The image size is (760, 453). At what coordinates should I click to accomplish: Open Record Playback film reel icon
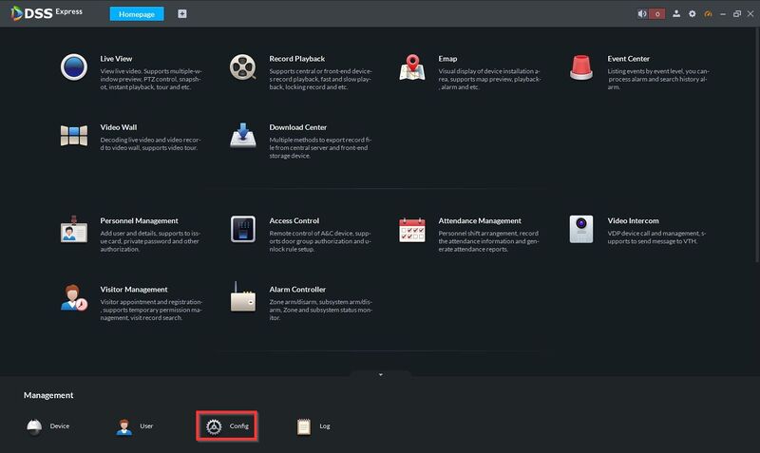[243, 66]
